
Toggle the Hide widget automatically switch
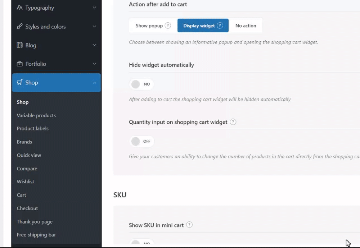click(x=141, y=84)
